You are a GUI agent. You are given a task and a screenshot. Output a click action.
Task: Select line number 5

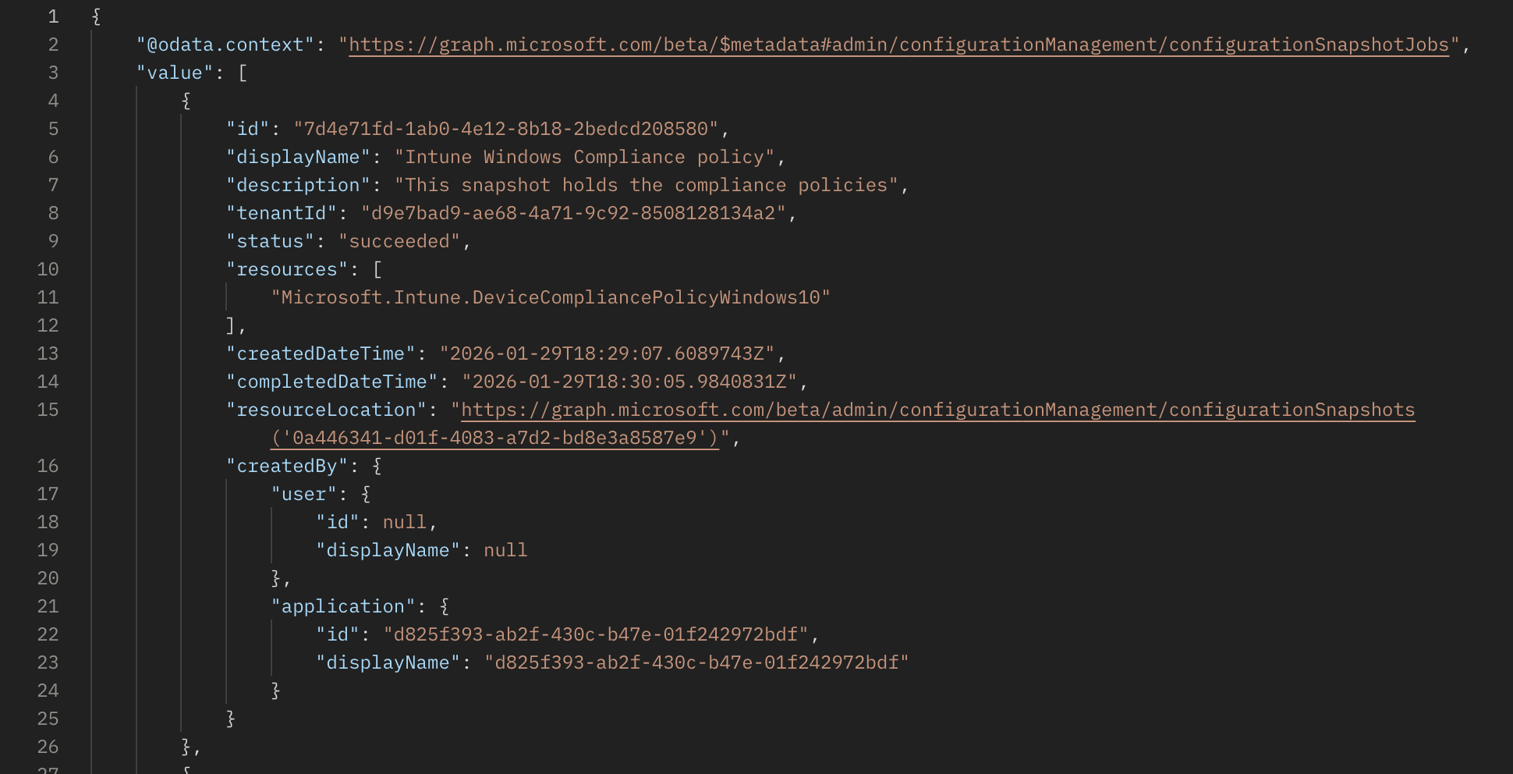pos(52,129)
